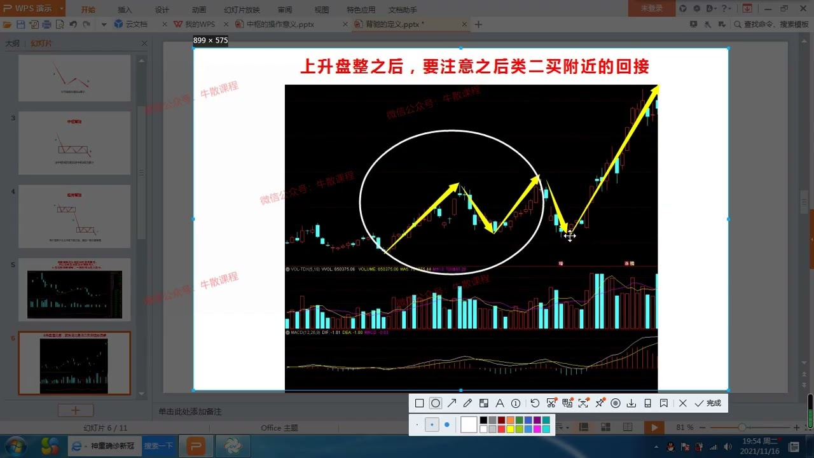This screenshot has height=458, width=814.
Task: Start screen recording from the capture toolbar
Action: click(615, 403)
